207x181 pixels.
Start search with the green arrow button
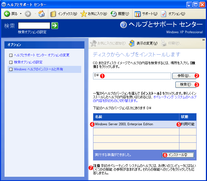click(x=55, y=26)
